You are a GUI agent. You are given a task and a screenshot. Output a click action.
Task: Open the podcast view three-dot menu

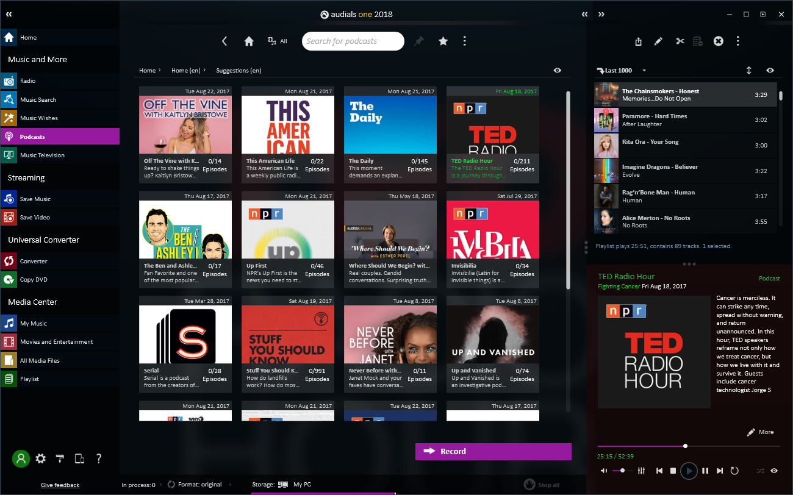pos(465,41)
